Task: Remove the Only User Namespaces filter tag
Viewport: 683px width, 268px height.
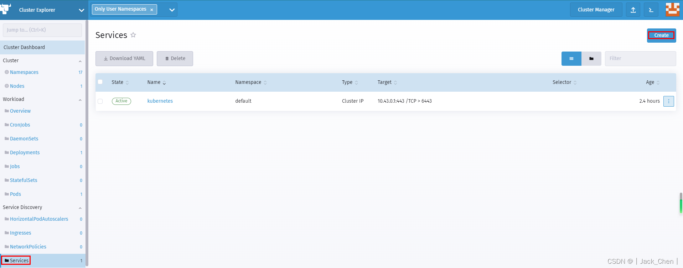Action: coord(152,10)
